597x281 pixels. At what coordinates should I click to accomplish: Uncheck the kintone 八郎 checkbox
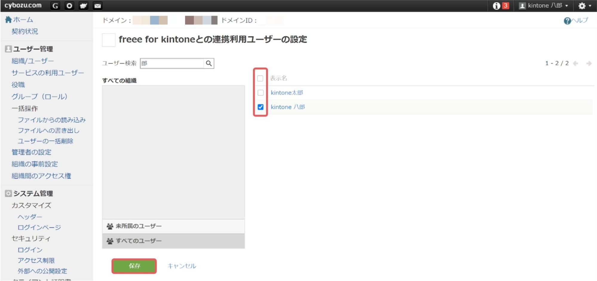click(260, 107)
